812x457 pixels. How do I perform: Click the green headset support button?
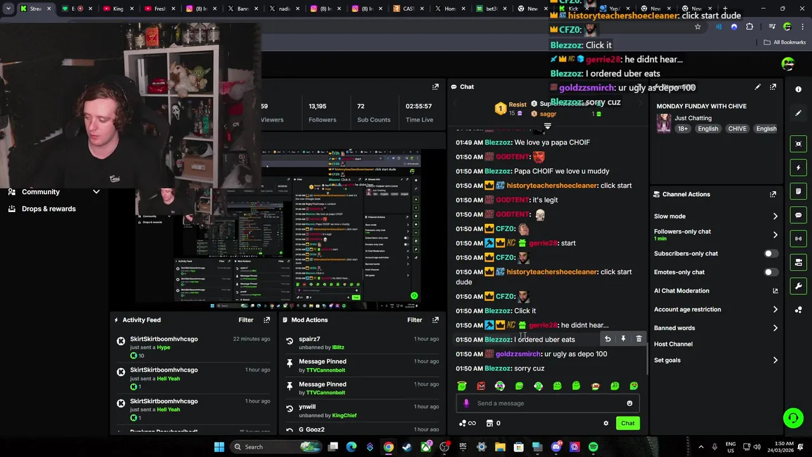tap(793, 418)
